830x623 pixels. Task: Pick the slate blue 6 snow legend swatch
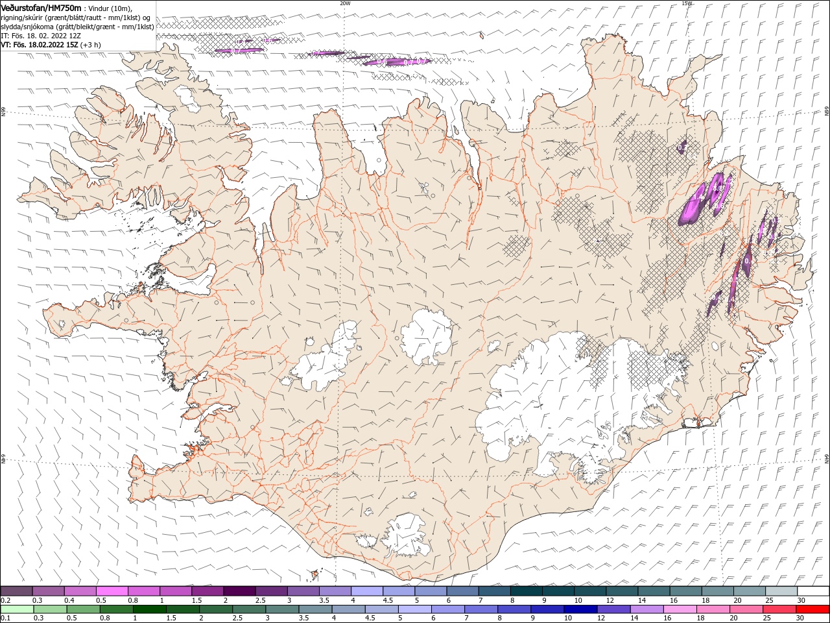[462, 591]
